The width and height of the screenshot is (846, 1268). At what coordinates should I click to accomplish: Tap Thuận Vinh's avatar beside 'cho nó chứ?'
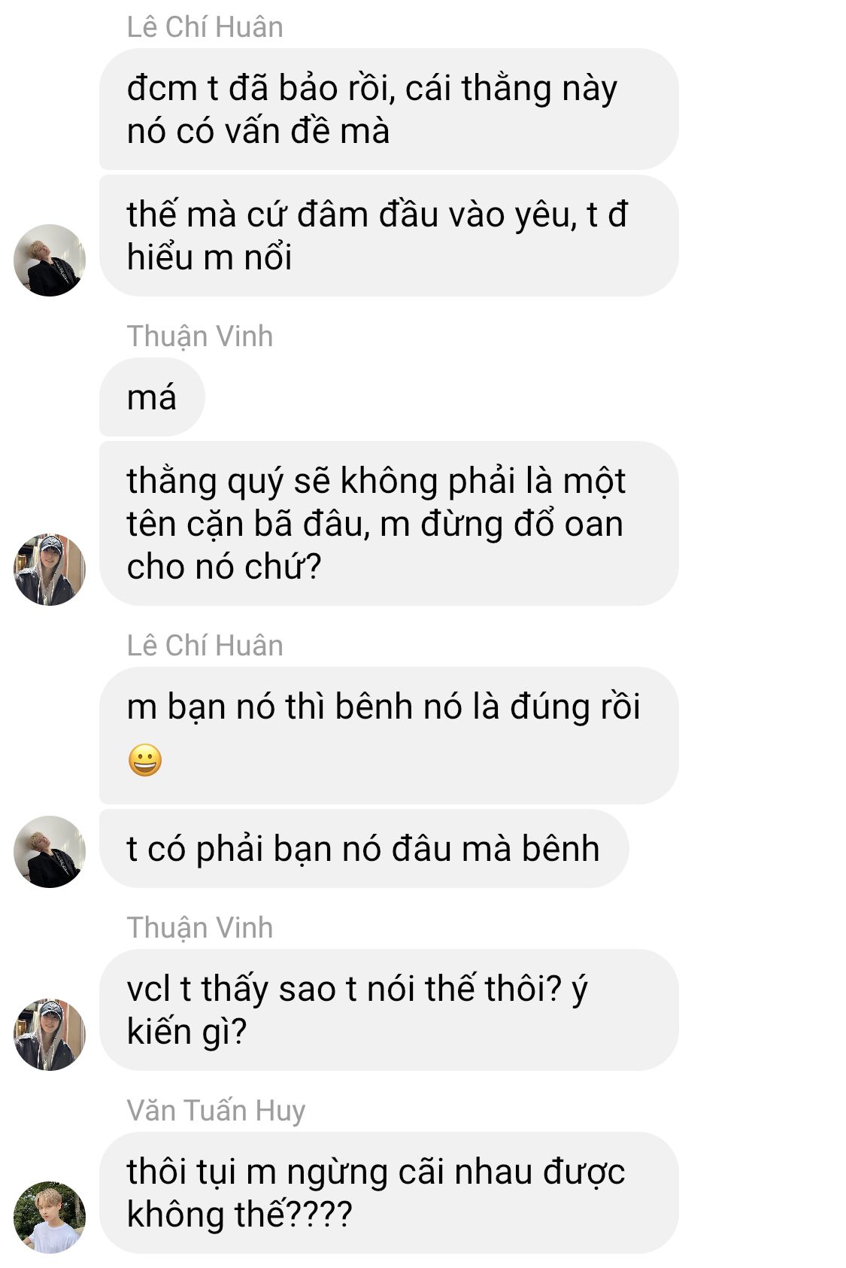(50, 570)
